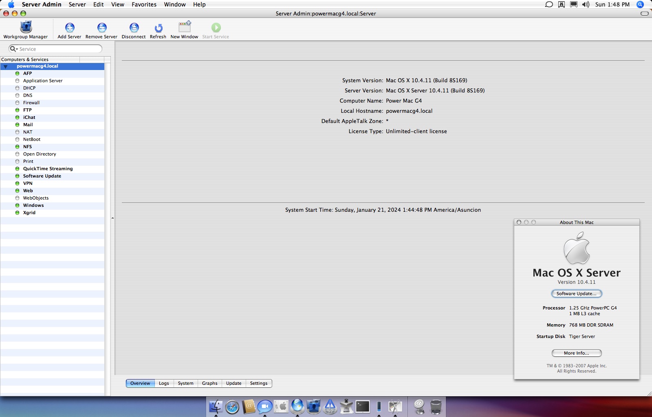
Task: Disconnect from the server via toolbar
Action: point(134,30)
